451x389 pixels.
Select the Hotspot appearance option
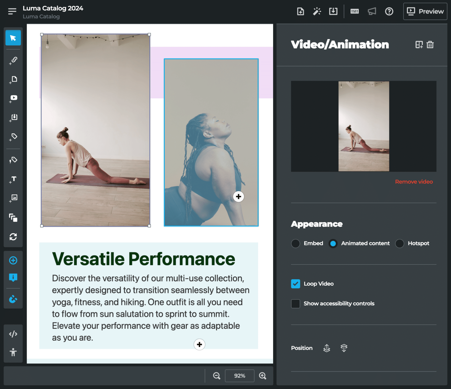tap(399, 243)
